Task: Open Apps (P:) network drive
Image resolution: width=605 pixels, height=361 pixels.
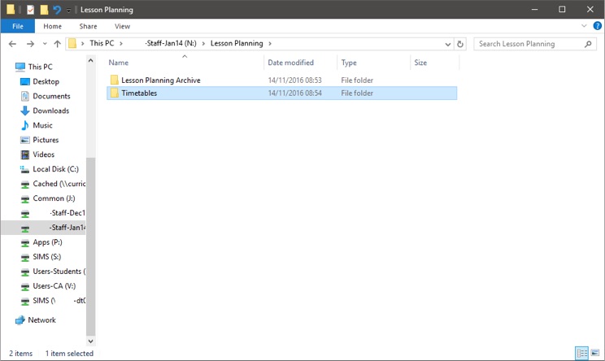Action: [47, 242]
